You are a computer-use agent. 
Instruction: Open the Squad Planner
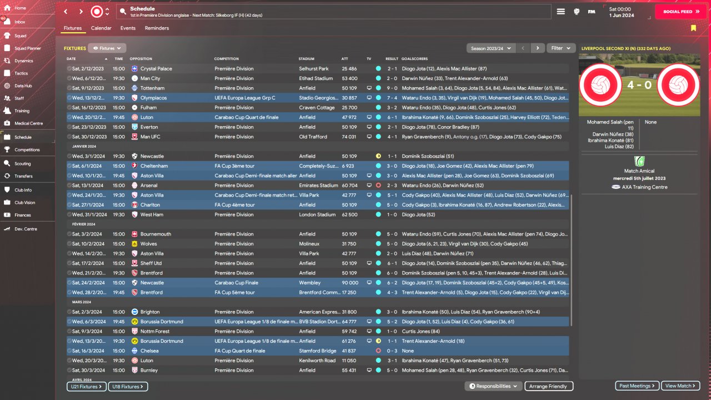point(27,48)
